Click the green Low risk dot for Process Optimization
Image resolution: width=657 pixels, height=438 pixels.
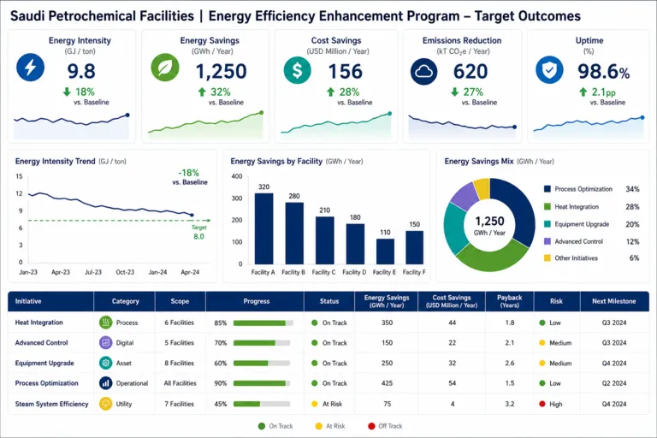542,383
